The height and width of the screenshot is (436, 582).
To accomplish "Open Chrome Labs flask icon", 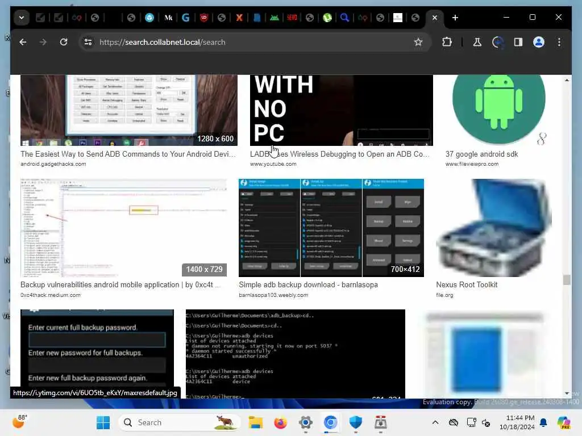I will 477,42.
